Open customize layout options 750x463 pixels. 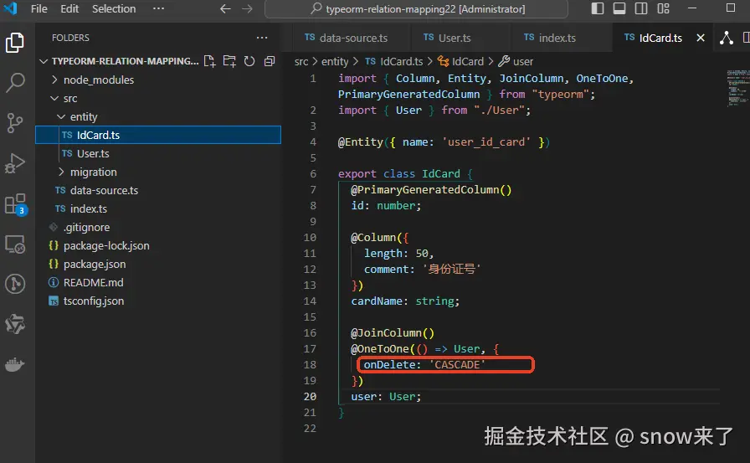click(664, 8)
